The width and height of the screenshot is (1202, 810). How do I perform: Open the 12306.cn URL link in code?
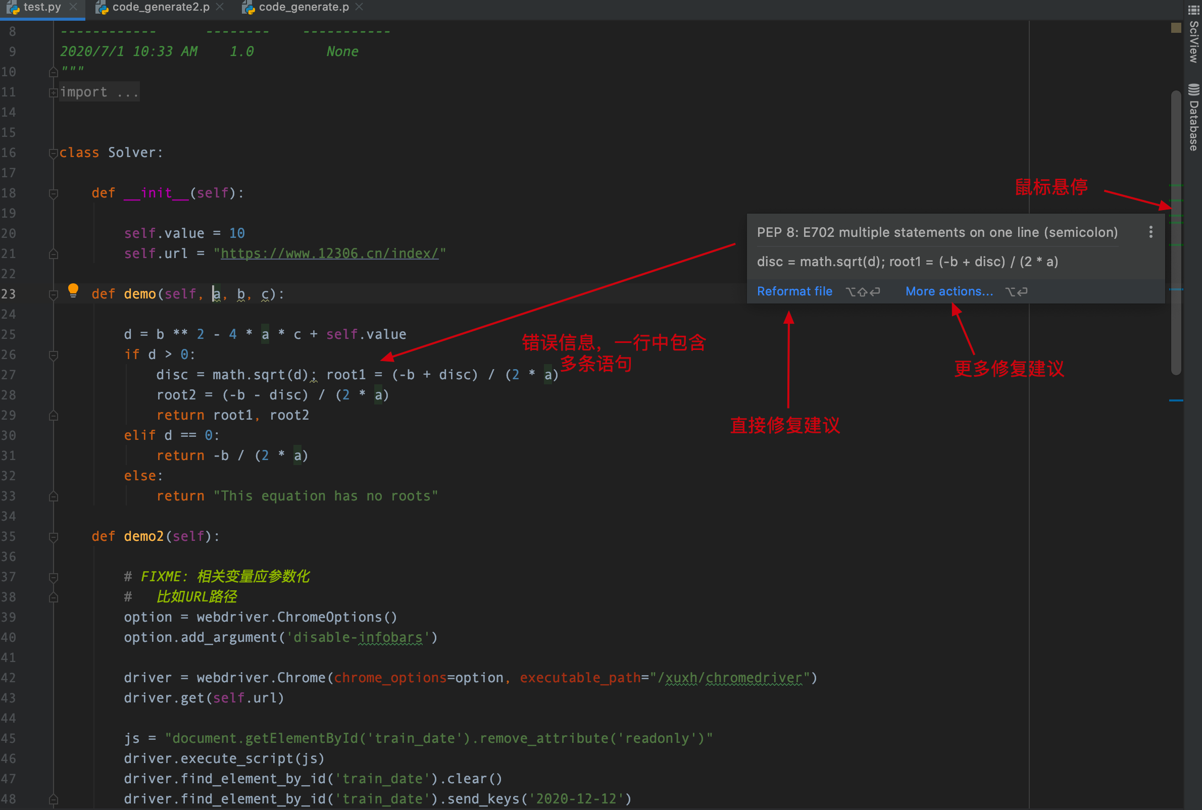330,254
